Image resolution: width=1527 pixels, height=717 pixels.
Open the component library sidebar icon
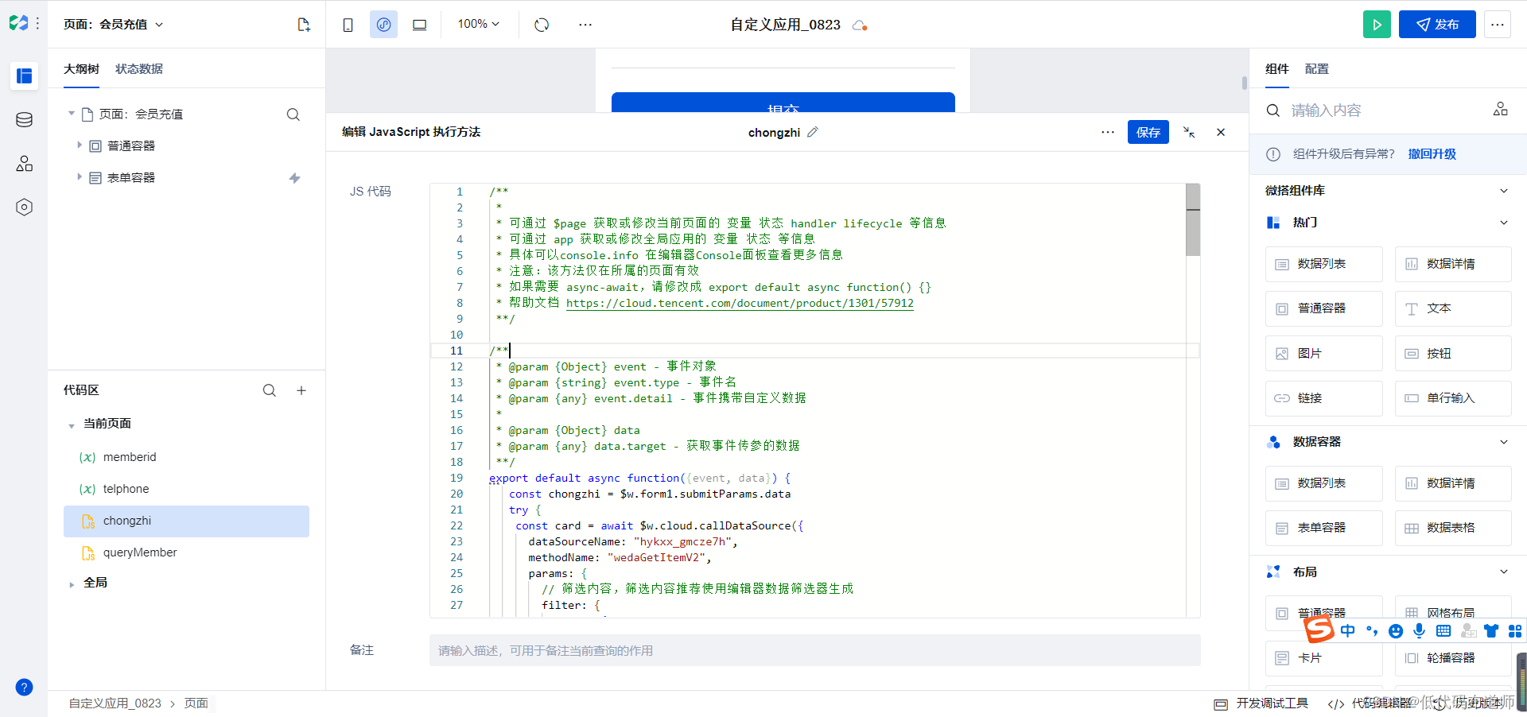(x=24, y=163)
